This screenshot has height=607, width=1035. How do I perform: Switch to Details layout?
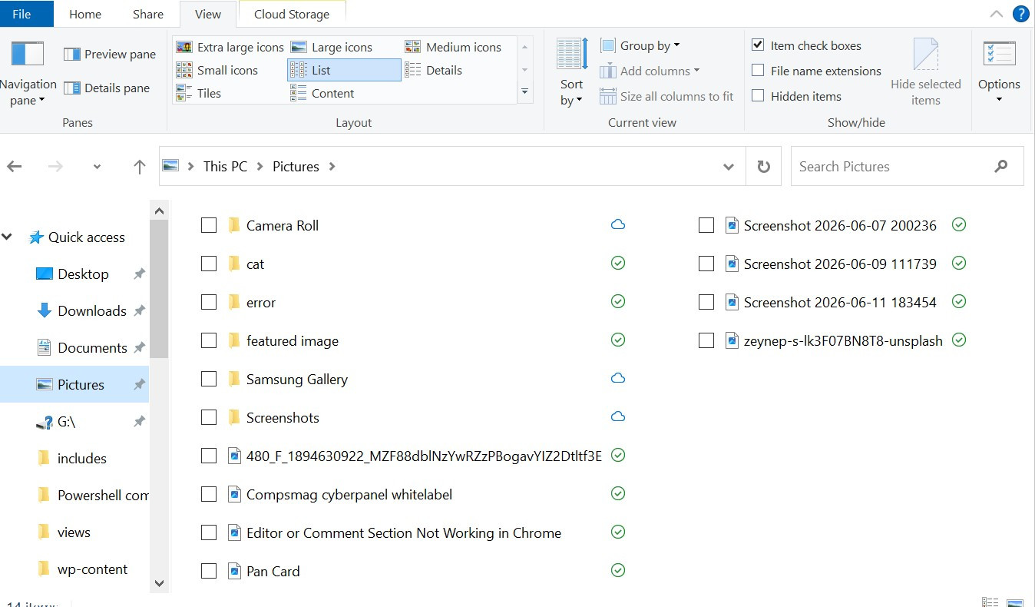click(434, 70)
